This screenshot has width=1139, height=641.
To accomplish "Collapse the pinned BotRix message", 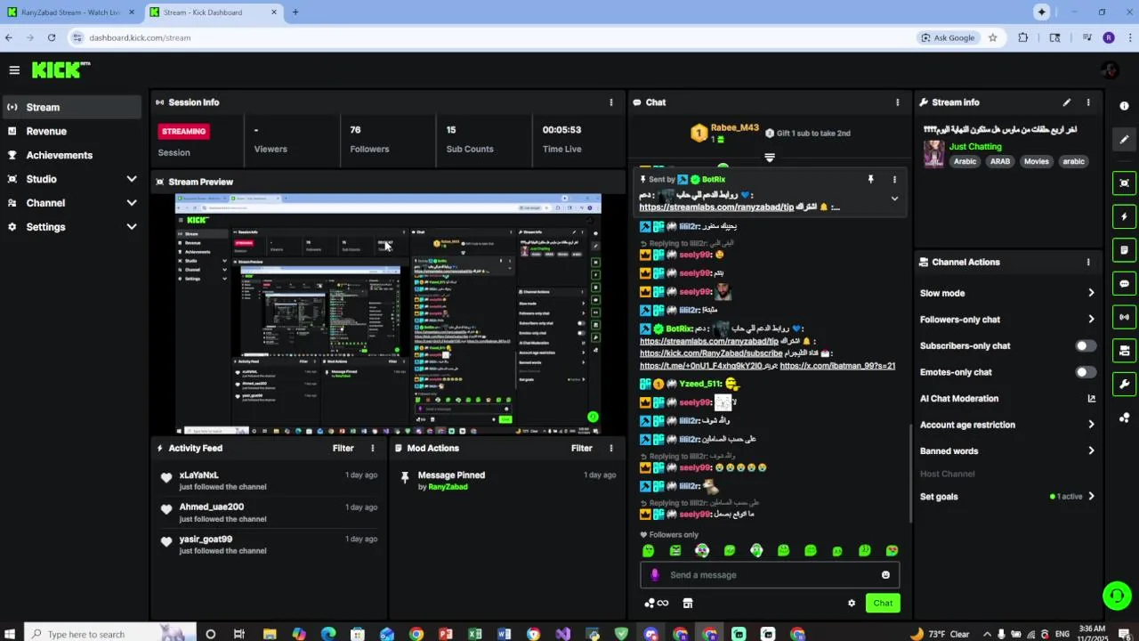I will [894, 199].
